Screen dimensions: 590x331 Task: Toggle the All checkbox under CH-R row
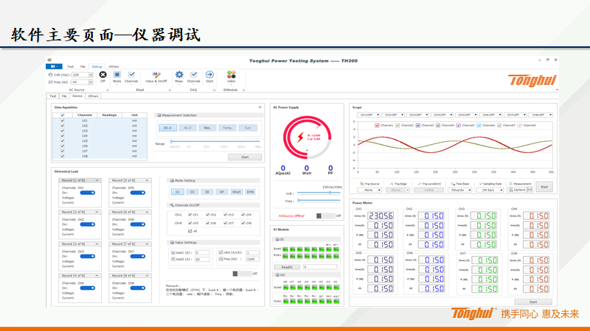[x=190, y=231]
